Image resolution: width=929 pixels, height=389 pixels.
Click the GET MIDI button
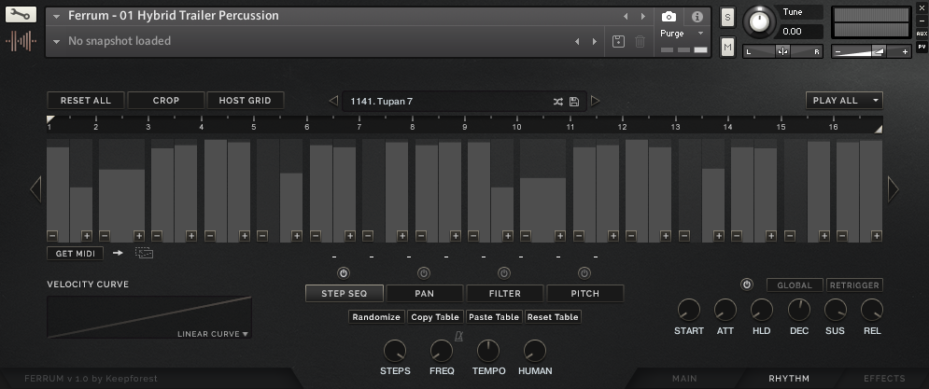[75, 252]
